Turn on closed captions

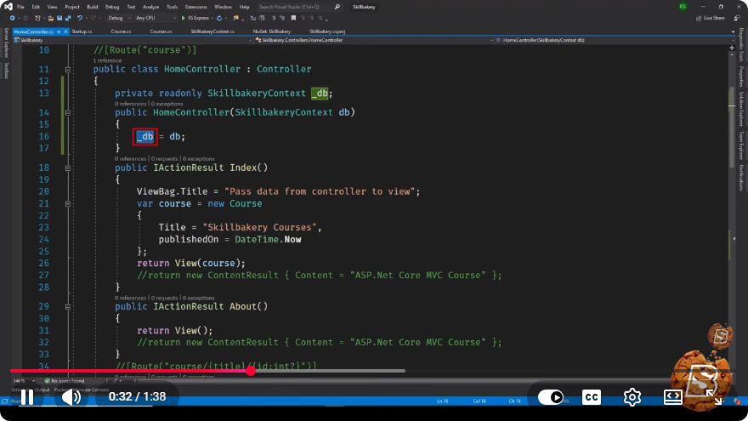coord(592,397)
